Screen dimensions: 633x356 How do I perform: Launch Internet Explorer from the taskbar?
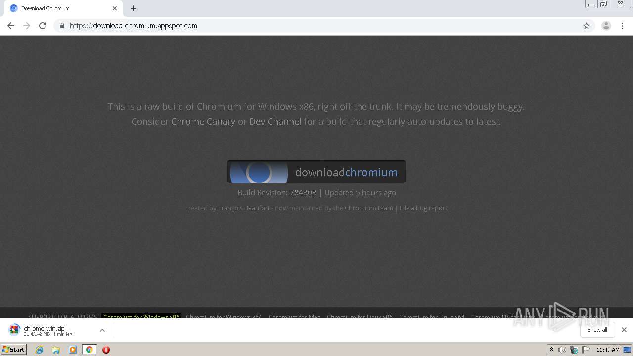40,350
